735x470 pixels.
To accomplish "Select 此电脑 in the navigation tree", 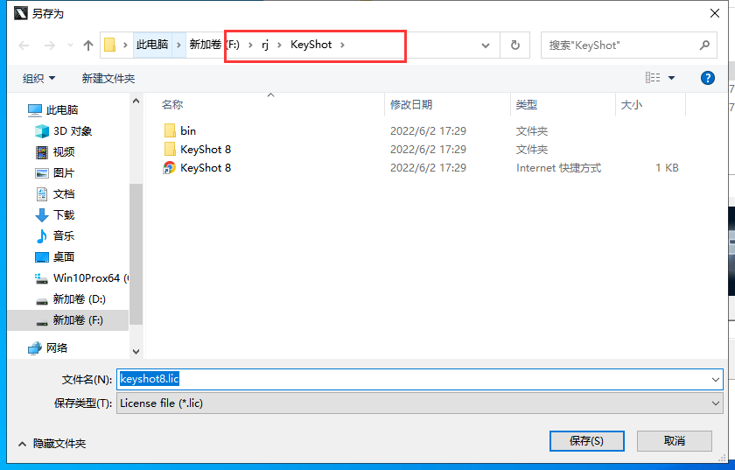I will [53, 109].
